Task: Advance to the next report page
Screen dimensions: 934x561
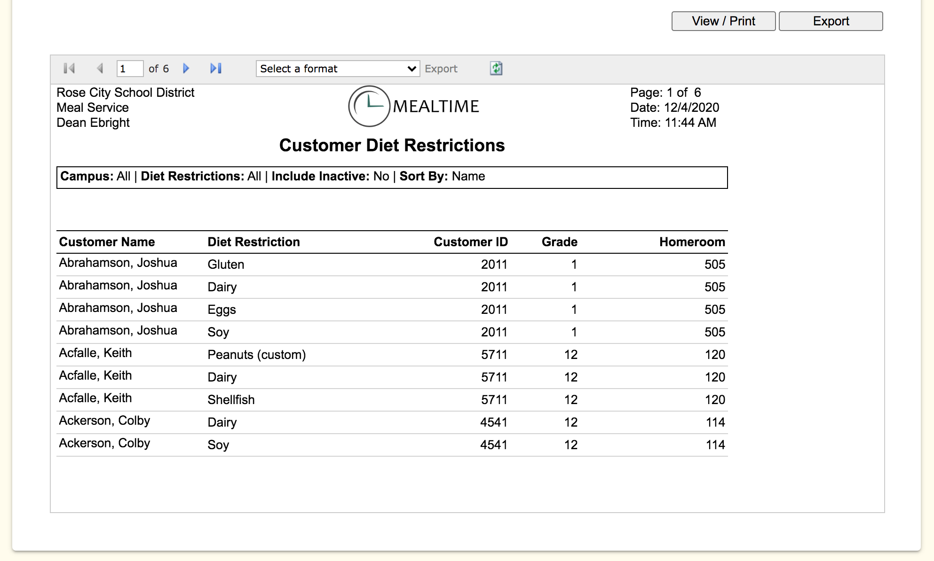Action: pyautogui.click(x=186, y=69)
